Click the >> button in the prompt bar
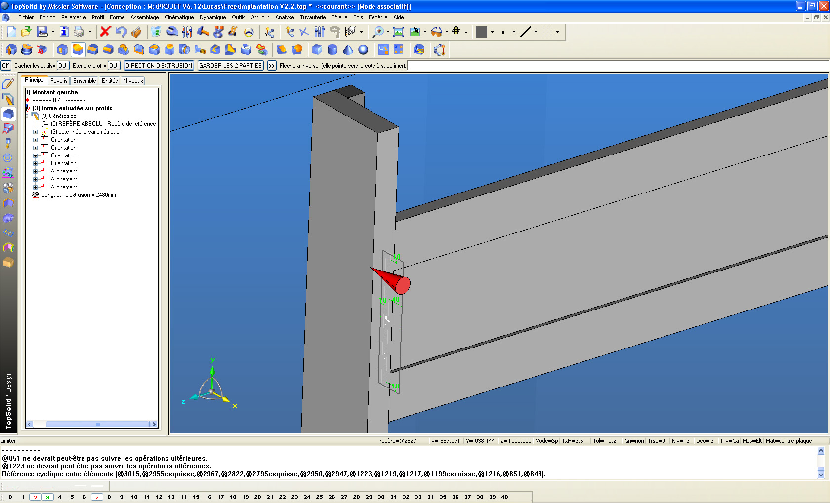This screenshot has height=503, width=830. pos(272,65)
